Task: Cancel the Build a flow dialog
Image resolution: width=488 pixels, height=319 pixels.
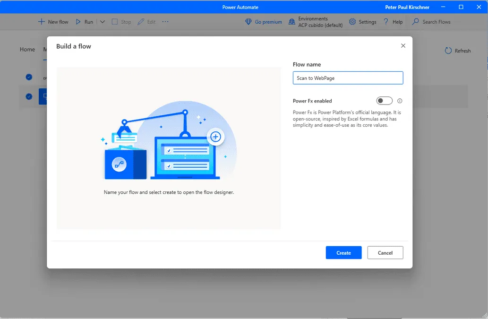Action: click(385, 252)
